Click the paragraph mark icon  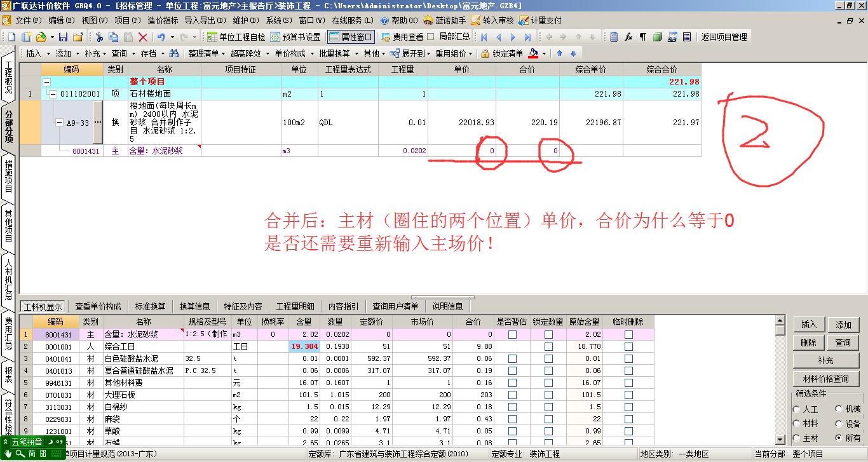click(x=642, y=37)
